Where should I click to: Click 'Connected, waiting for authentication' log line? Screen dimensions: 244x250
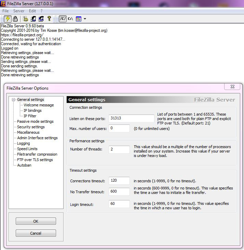[31, 44]
